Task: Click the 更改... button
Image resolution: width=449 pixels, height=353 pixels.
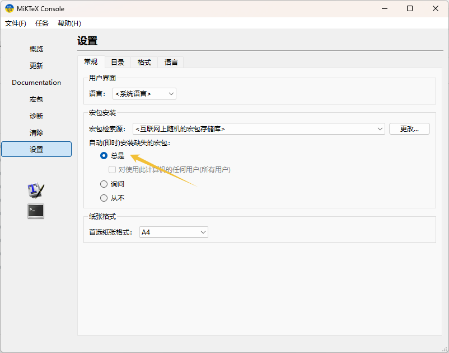Action: (x=409, y=129)
